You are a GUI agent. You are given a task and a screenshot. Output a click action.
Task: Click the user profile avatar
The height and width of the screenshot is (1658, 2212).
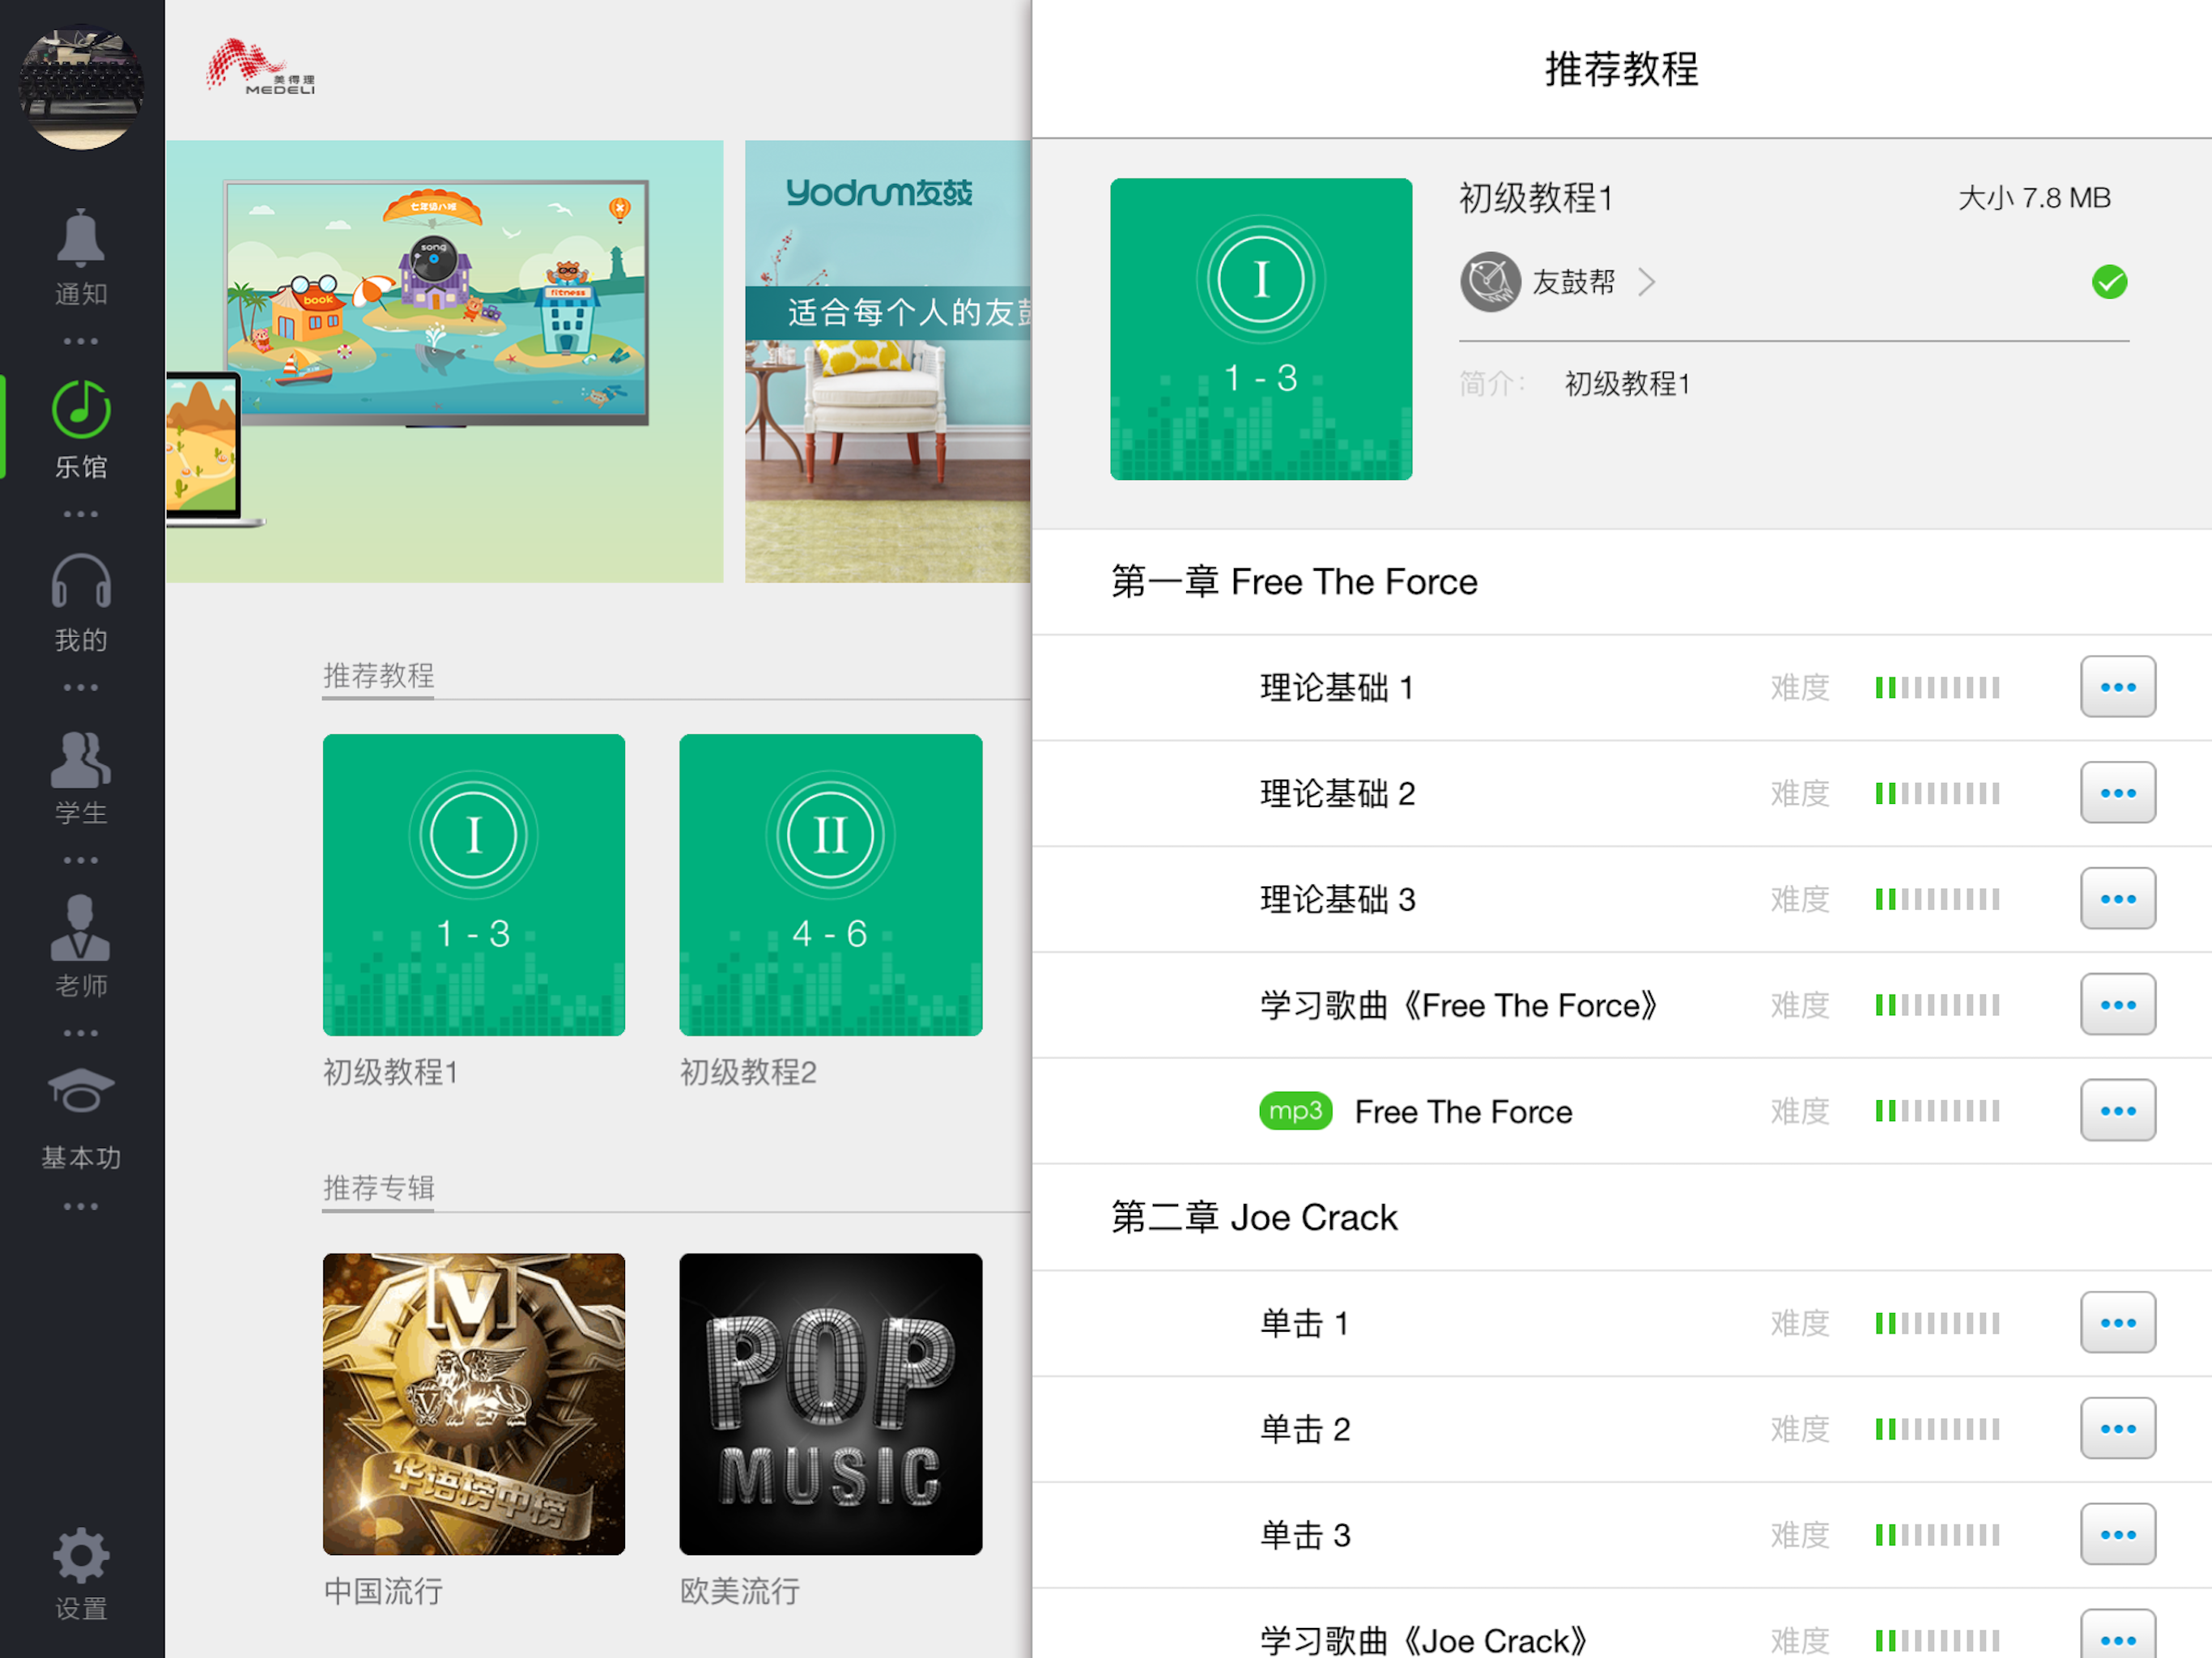pyautogui.click(x=81, y=85)
